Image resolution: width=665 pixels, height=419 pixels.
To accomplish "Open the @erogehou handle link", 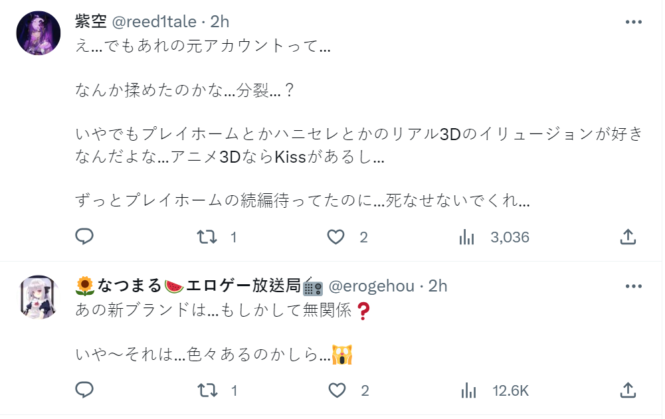I will tap(372, 286).
